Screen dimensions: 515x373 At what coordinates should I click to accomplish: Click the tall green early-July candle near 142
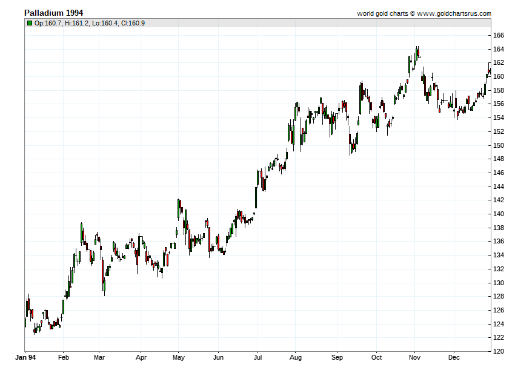[256, 197]
